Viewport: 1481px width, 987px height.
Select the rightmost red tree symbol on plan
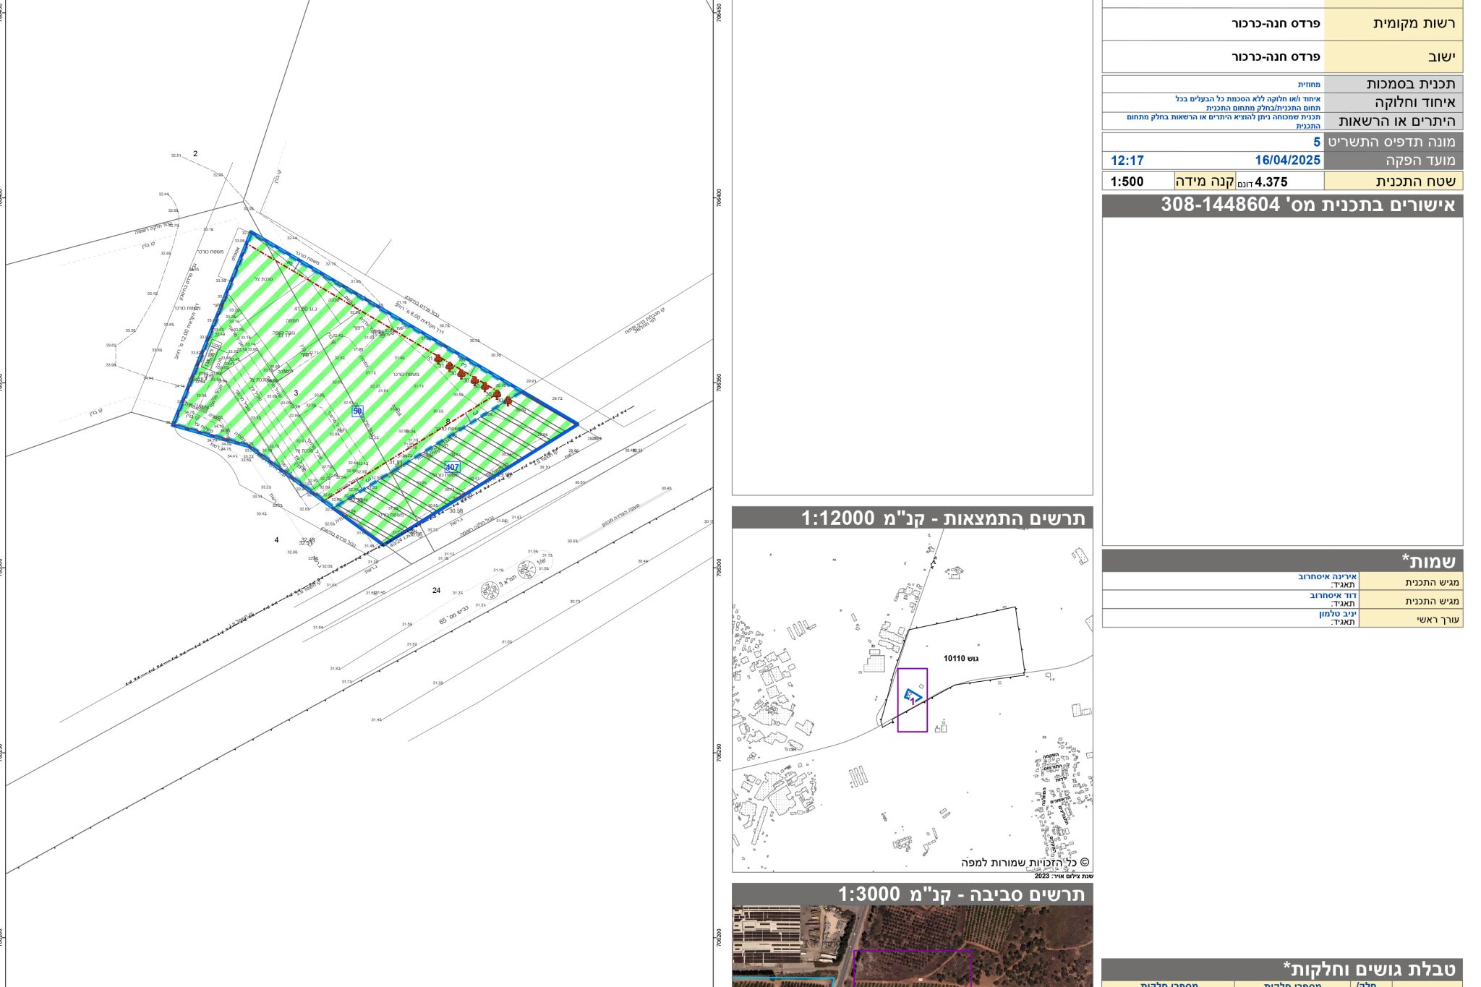pos(508,401)
